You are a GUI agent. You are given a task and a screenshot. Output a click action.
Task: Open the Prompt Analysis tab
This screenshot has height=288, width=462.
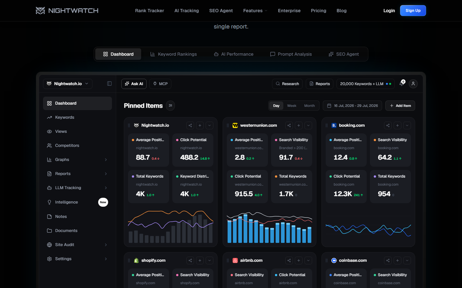[x=291, y=54]
